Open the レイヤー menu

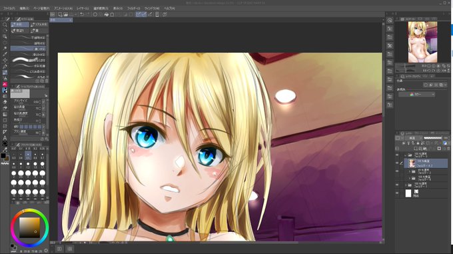(83, 9)
